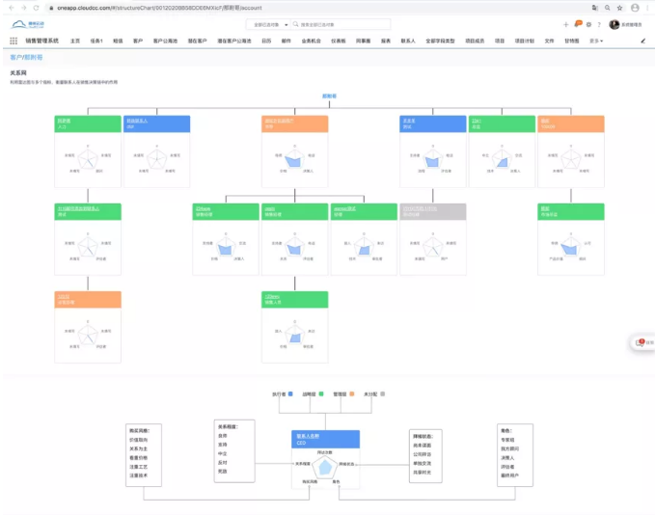Click the pencil icon to edit navigation tabs
Image resolution: width=655 pixels, height=515 pixels.
pyautogui.click(x=643, y=41)
